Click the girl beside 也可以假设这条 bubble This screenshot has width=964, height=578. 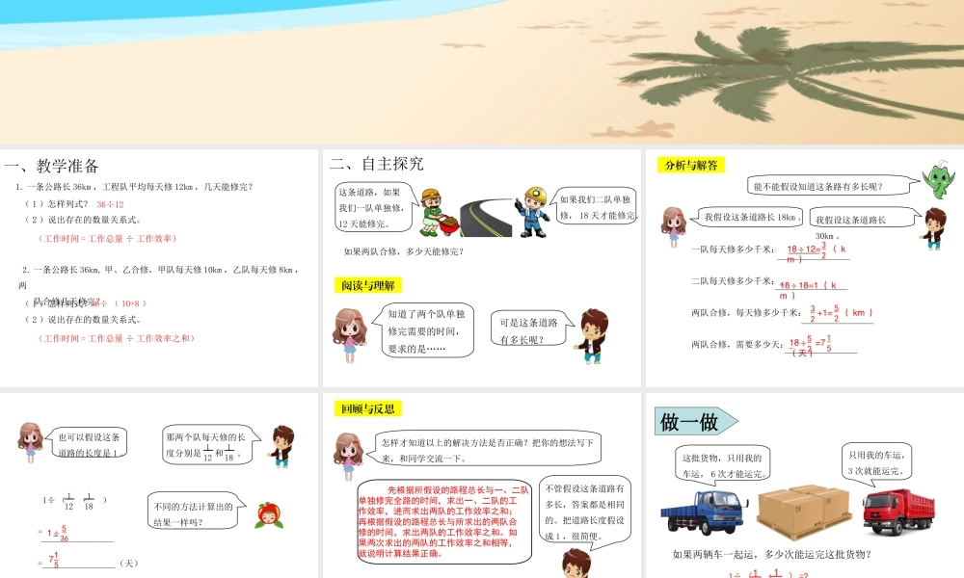pos(30,442)
